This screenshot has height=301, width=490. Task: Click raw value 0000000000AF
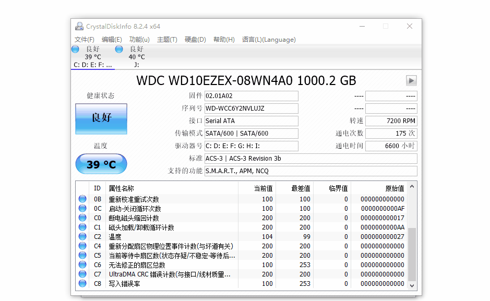click(x=383, y=208)
